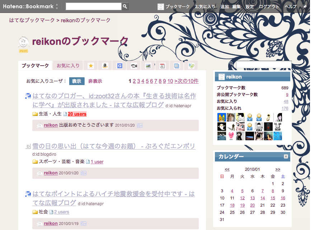Click calendar date 20
315x230 pixels.
point(252,205)
